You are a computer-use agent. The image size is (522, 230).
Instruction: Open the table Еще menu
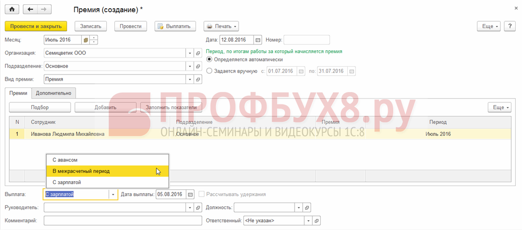[499, 107]
